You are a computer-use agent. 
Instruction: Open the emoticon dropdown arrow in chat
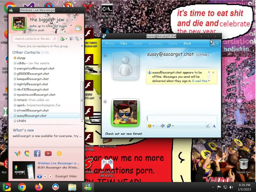(x=153, y=126)
